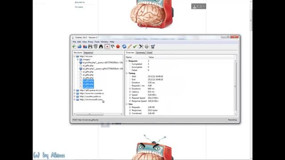
Task: Click the globe icon beside al_profile.php
Action: [81, 62]
